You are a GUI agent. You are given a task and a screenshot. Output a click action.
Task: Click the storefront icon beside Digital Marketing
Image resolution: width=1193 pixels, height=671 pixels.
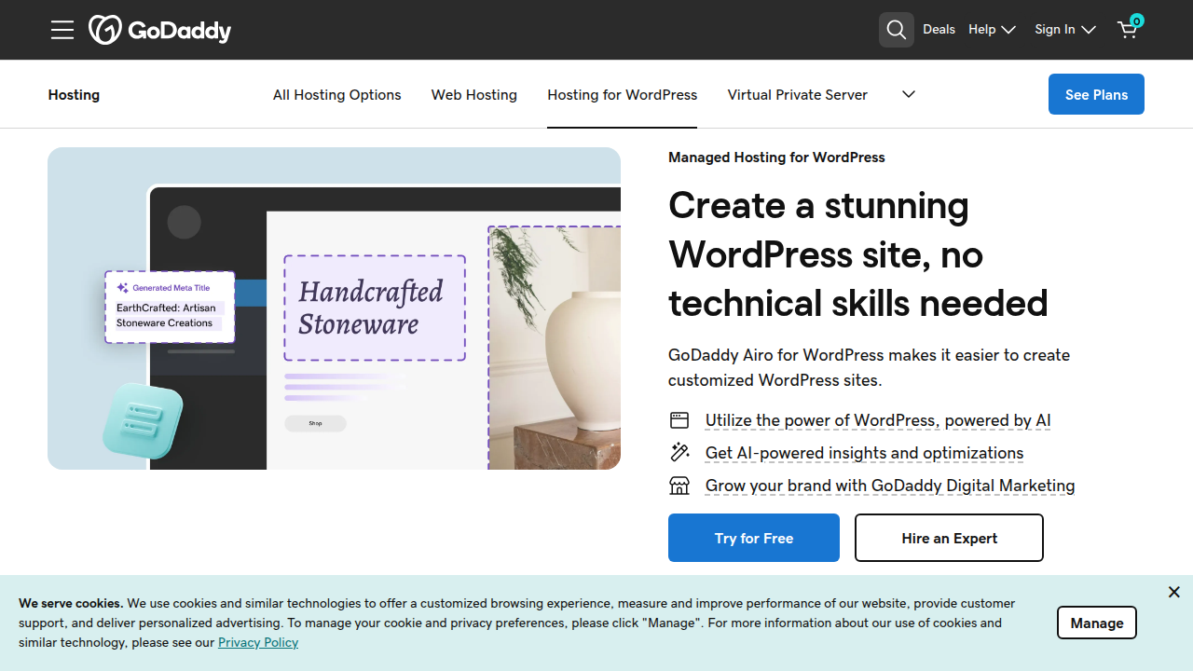(x=679, y=486)
